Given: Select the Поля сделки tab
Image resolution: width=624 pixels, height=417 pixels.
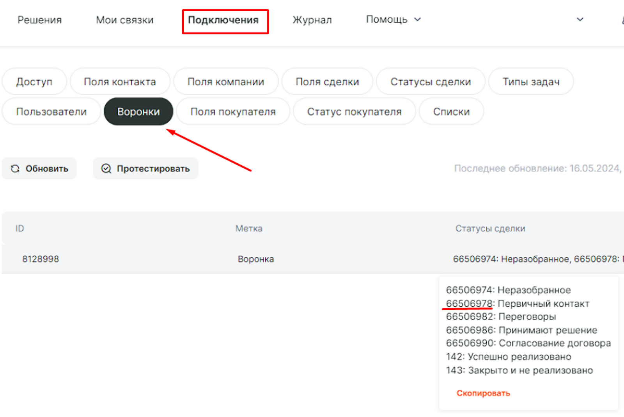Looking at the screenshot, I should click(327, 81).
